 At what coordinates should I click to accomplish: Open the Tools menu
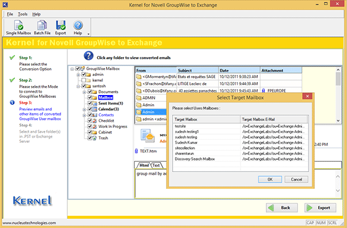point(22,14)
